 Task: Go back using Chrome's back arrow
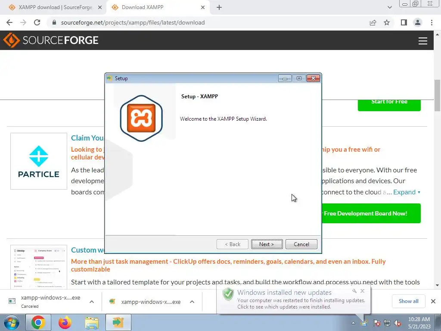coord(9,22)
